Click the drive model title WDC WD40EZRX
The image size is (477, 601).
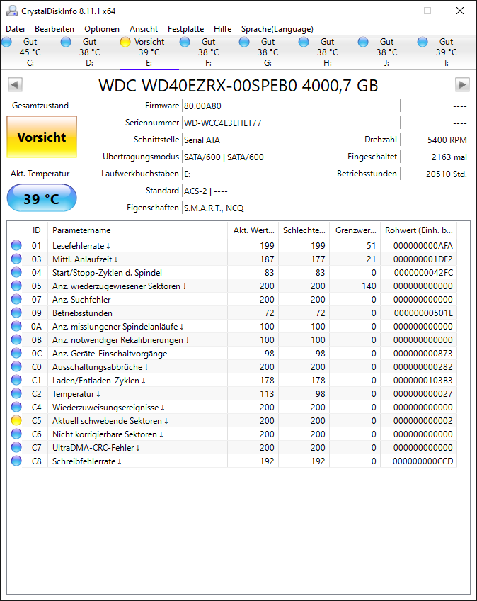pyautogui.click(x=238, y=86)
